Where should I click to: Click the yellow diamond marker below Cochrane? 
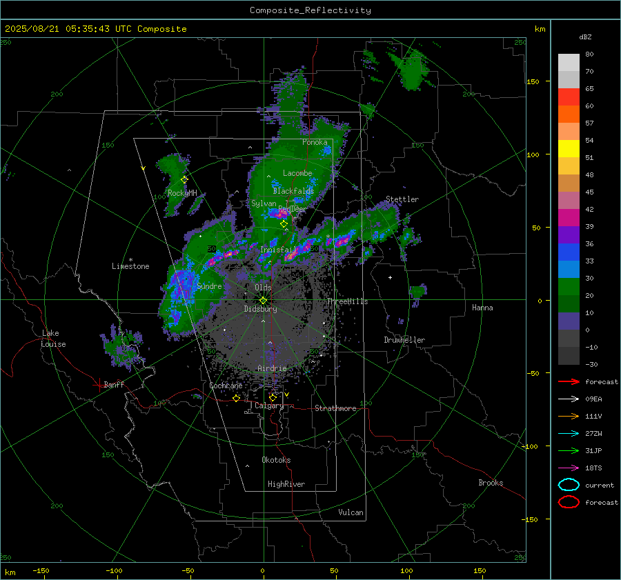coord(237,398)
